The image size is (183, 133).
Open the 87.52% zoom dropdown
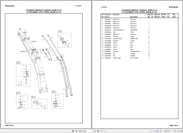pos(173,131)
